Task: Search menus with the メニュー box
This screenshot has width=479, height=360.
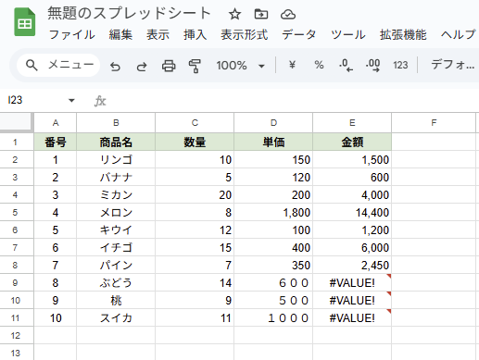Action: (58, 65)
